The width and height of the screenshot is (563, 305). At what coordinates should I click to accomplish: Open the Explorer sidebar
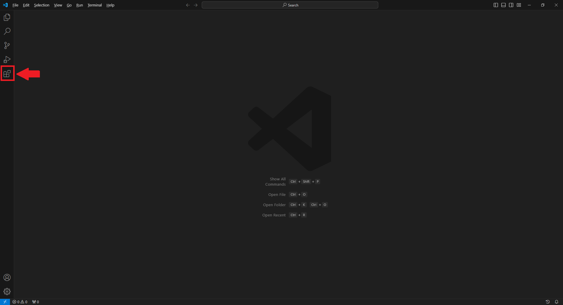tap(7, 17)
